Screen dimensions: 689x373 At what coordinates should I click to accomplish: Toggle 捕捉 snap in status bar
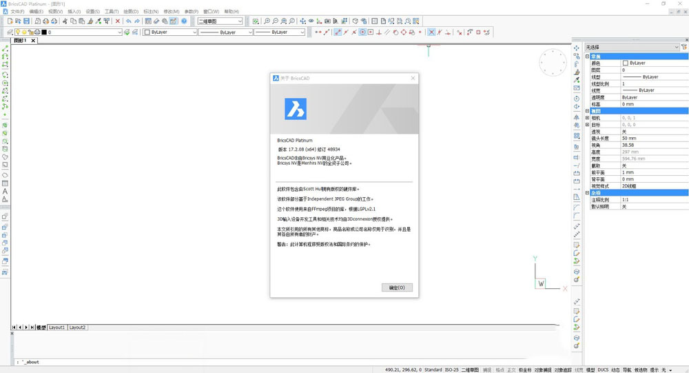coord(487,370)
